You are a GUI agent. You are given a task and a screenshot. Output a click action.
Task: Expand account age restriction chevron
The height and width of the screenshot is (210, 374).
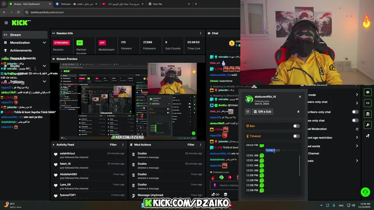(357, 137)
